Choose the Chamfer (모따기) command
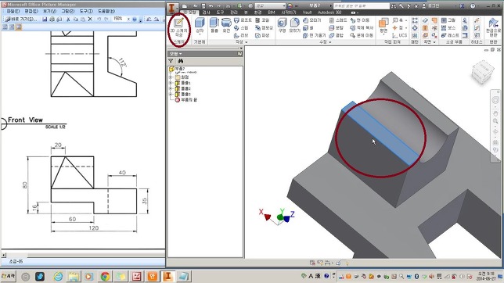This screenshot has width=504, height=283. [311, 20]
